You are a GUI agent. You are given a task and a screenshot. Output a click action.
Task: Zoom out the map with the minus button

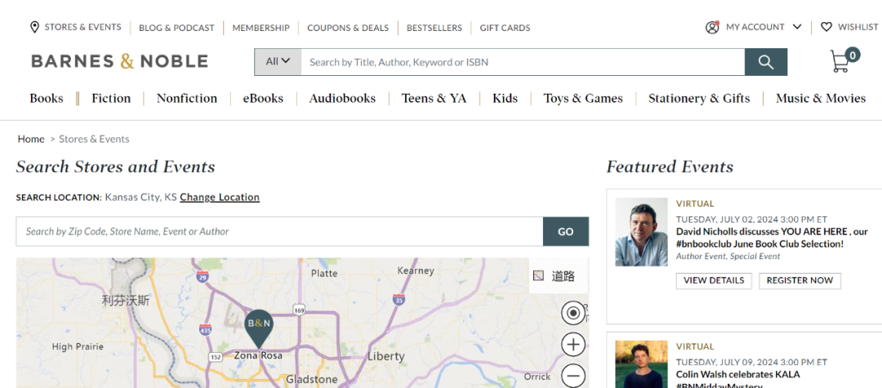pos(573,375)
